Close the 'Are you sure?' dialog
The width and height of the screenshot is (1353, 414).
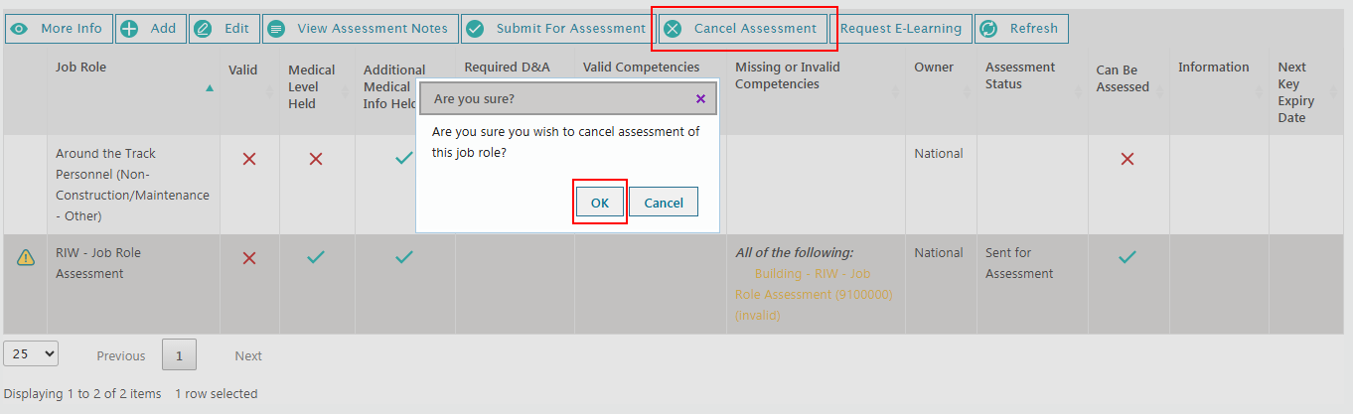pyautogui.click(x=700, y=99)
